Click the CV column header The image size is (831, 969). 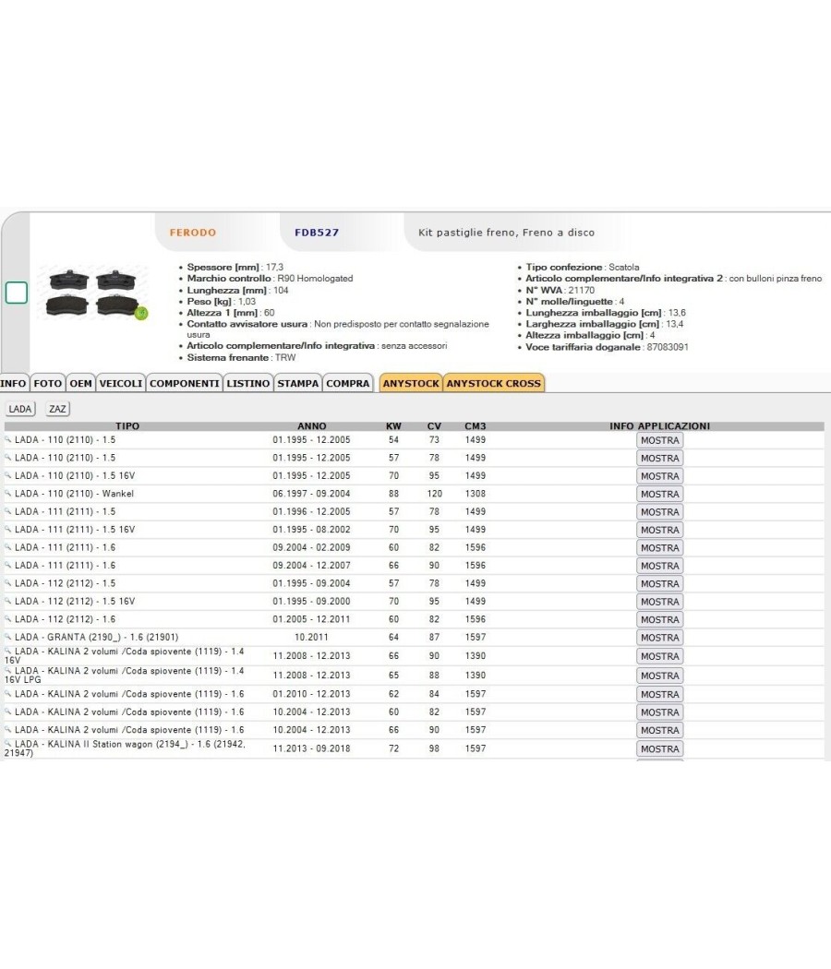tap(434, 425)
